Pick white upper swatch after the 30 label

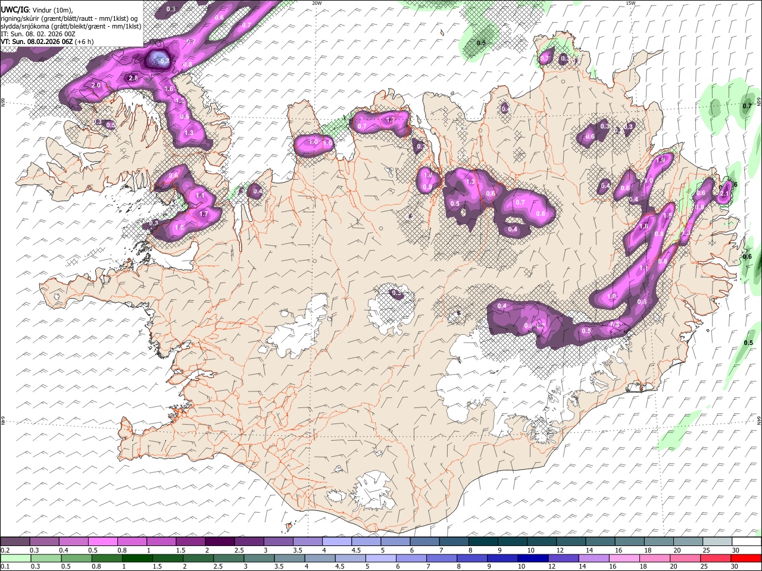click(x=747, y=541)
